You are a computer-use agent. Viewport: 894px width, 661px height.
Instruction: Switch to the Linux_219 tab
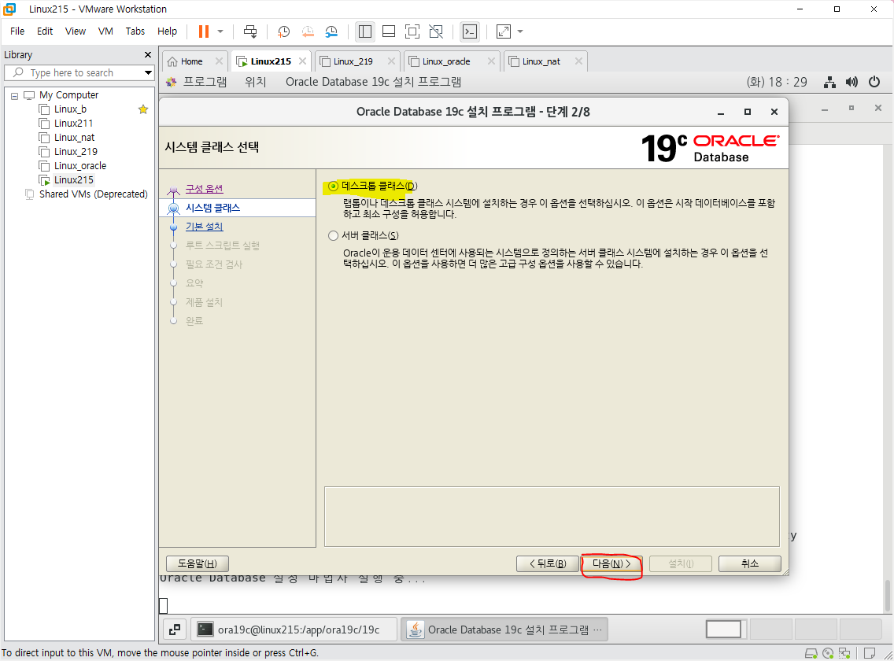[353, 61]
